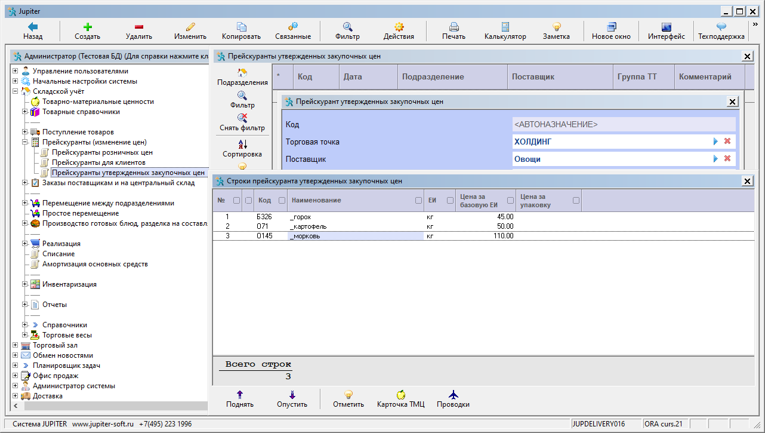765x433 pixels.
Task: Open Карточка ТМЦ apple icon button
Action: tap(401, 399)
